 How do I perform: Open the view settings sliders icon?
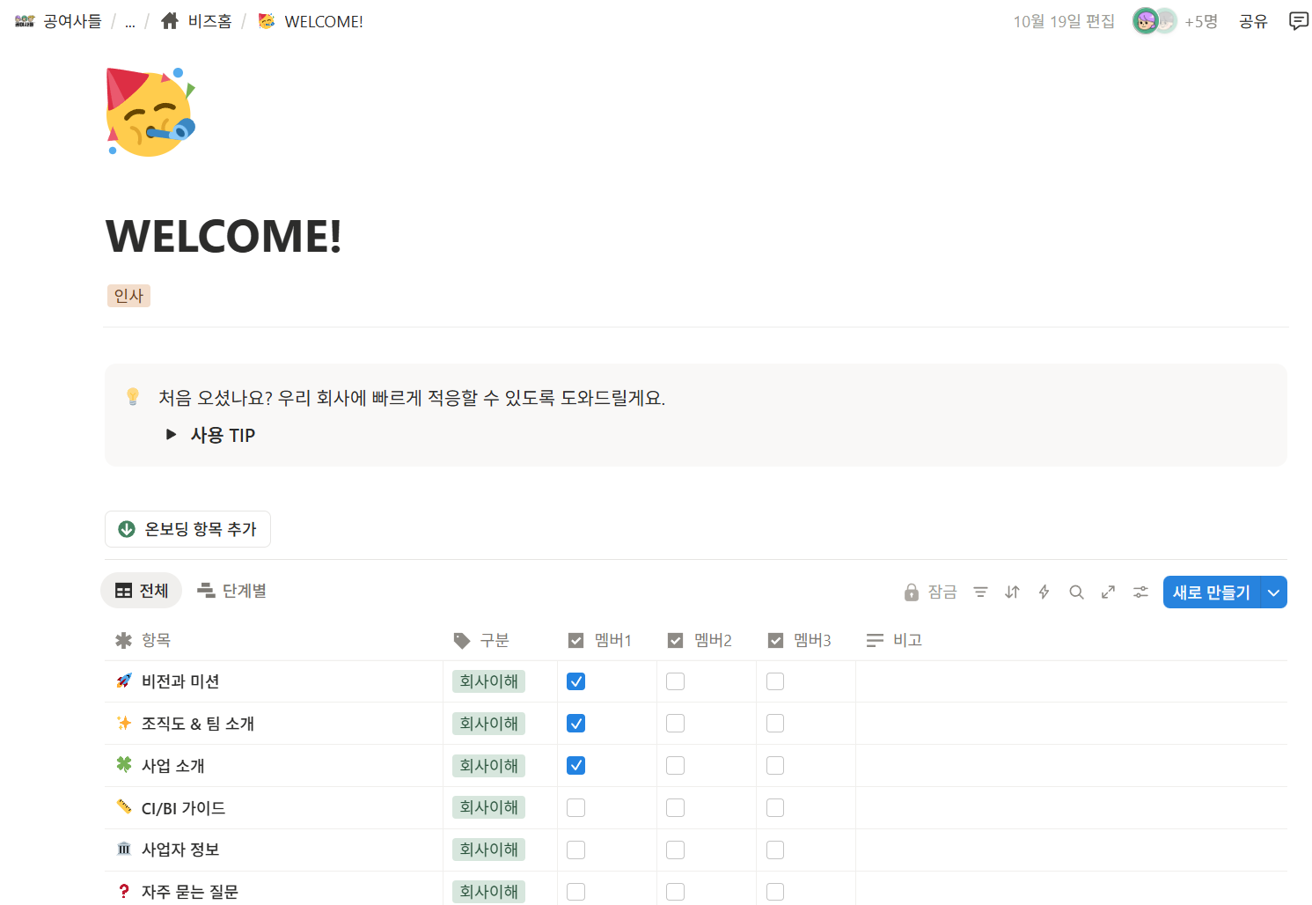(1140, 592)
